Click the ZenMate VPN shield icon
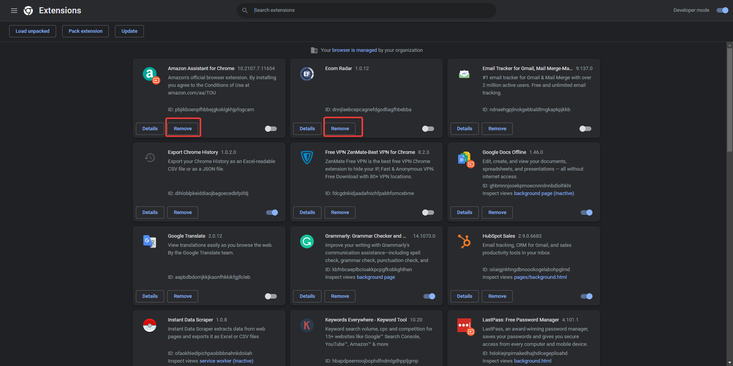 pyautogui.click(x=307, y=157)
